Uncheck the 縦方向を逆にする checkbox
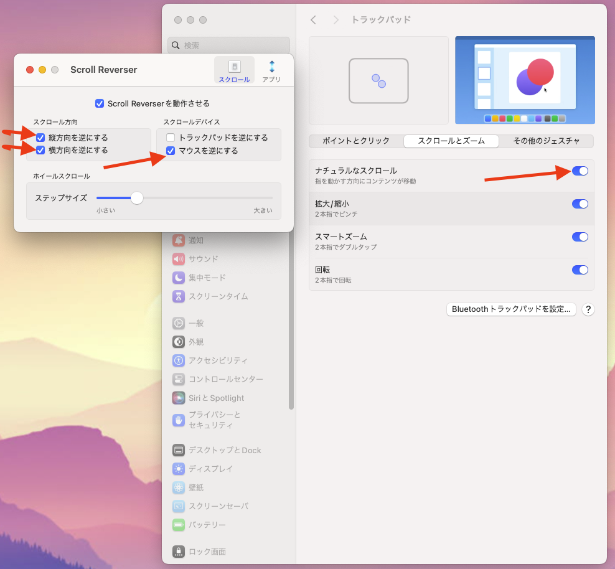 [x=40, y=138]
